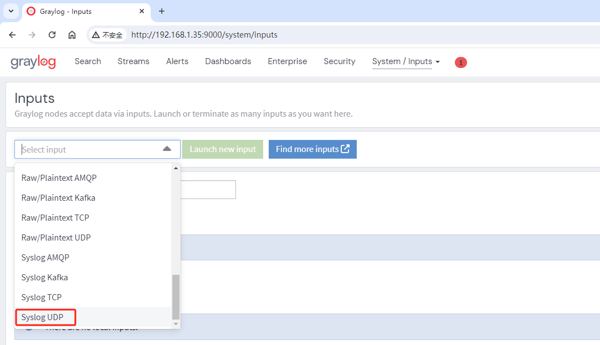Open the Alerts page

click(x=177, y=61)
